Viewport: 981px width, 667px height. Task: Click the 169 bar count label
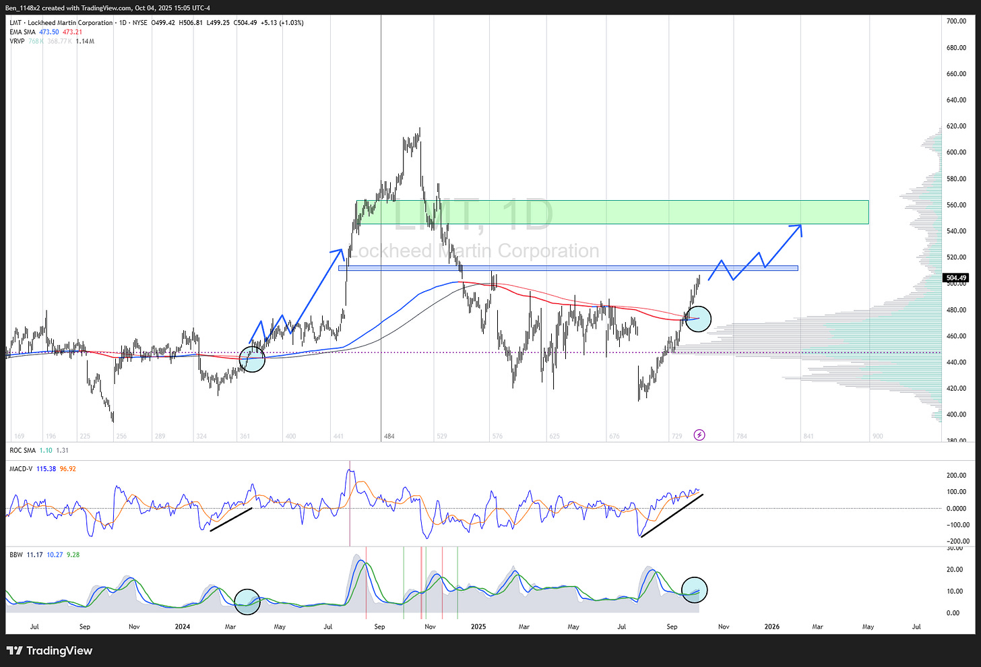20,437
